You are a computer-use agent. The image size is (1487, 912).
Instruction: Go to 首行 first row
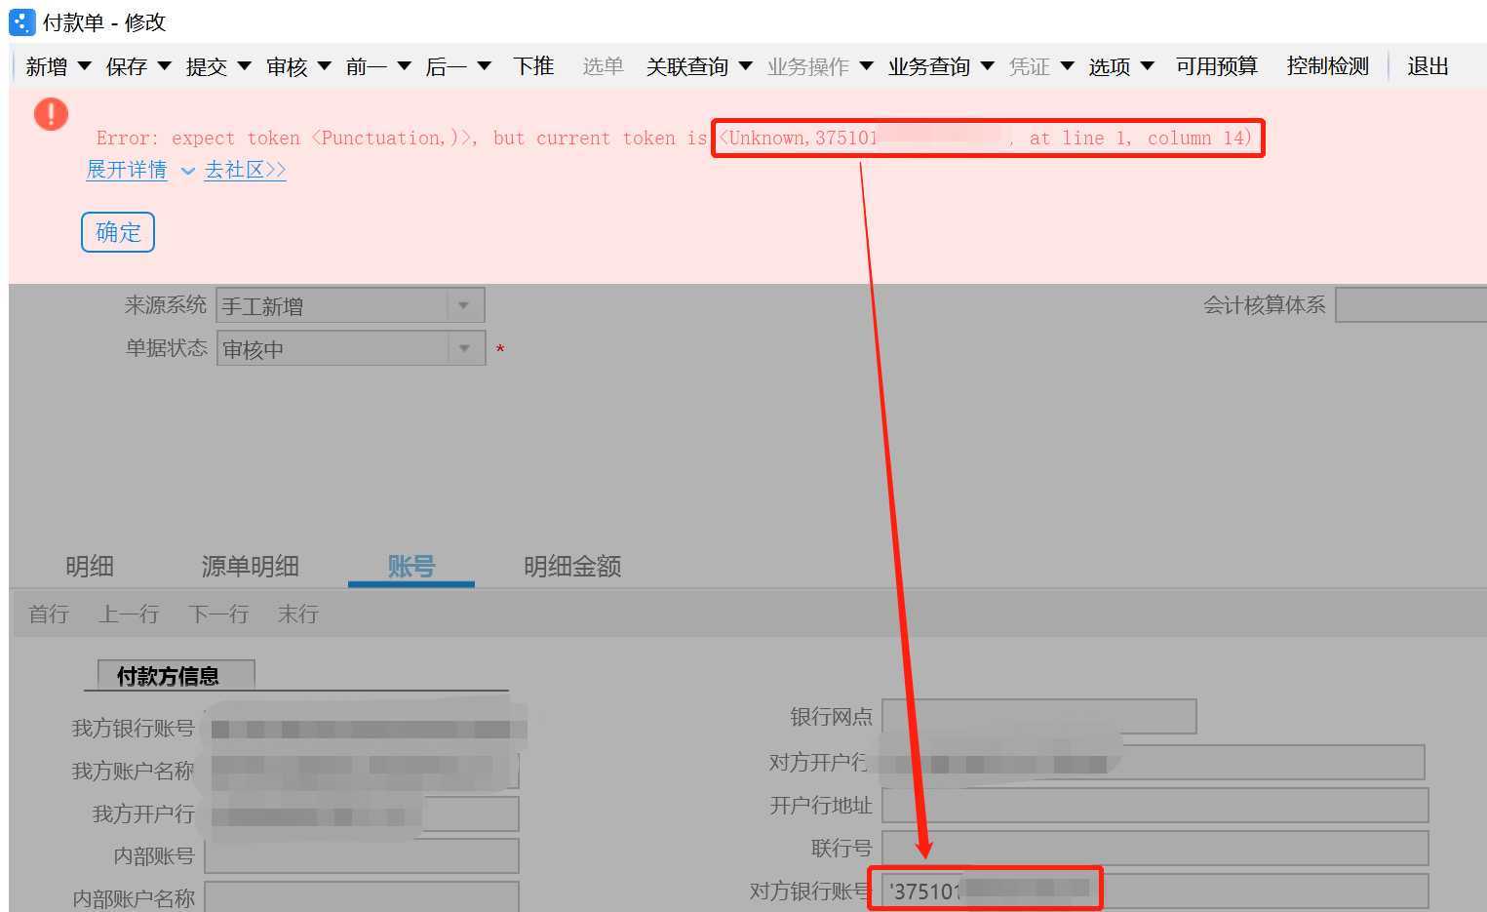[49, 614]
